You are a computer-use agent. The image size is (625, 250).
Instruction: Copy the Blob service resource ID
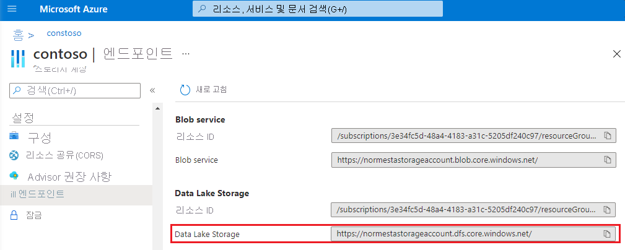(x=607, y=136)
